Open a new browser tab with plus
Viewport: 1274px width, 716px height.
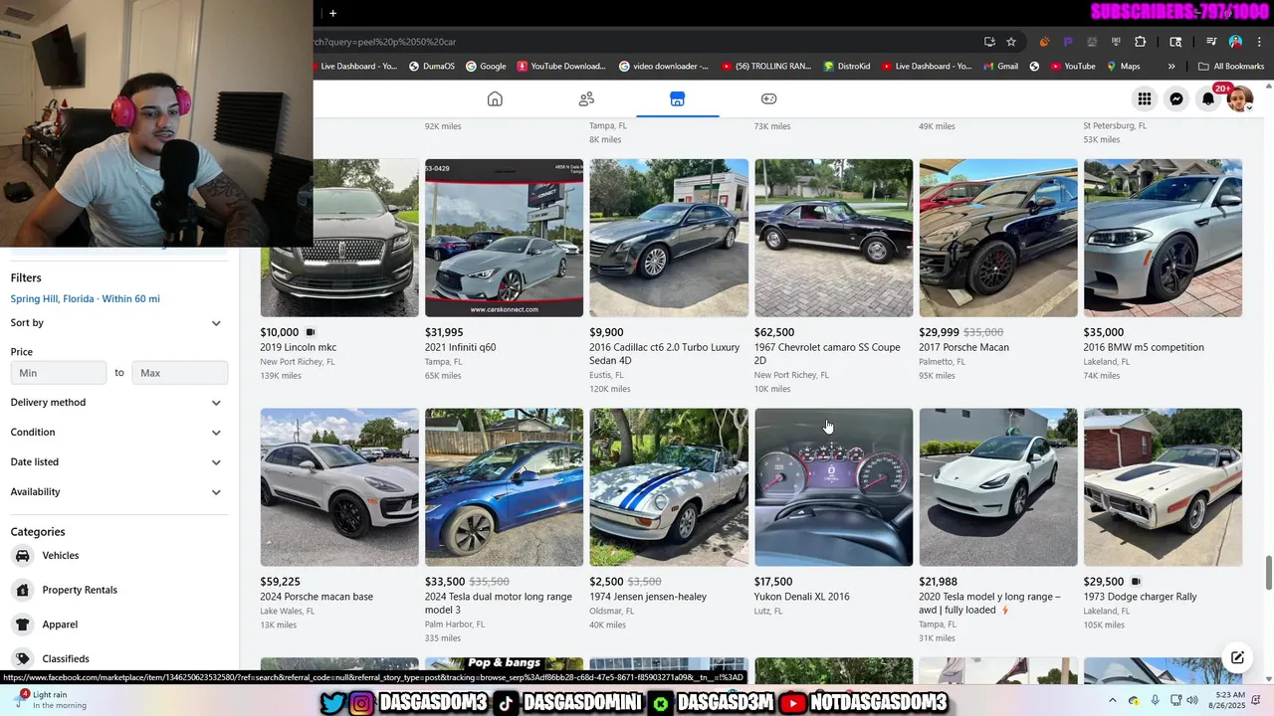pyautogui.click(x=332, y=13)
